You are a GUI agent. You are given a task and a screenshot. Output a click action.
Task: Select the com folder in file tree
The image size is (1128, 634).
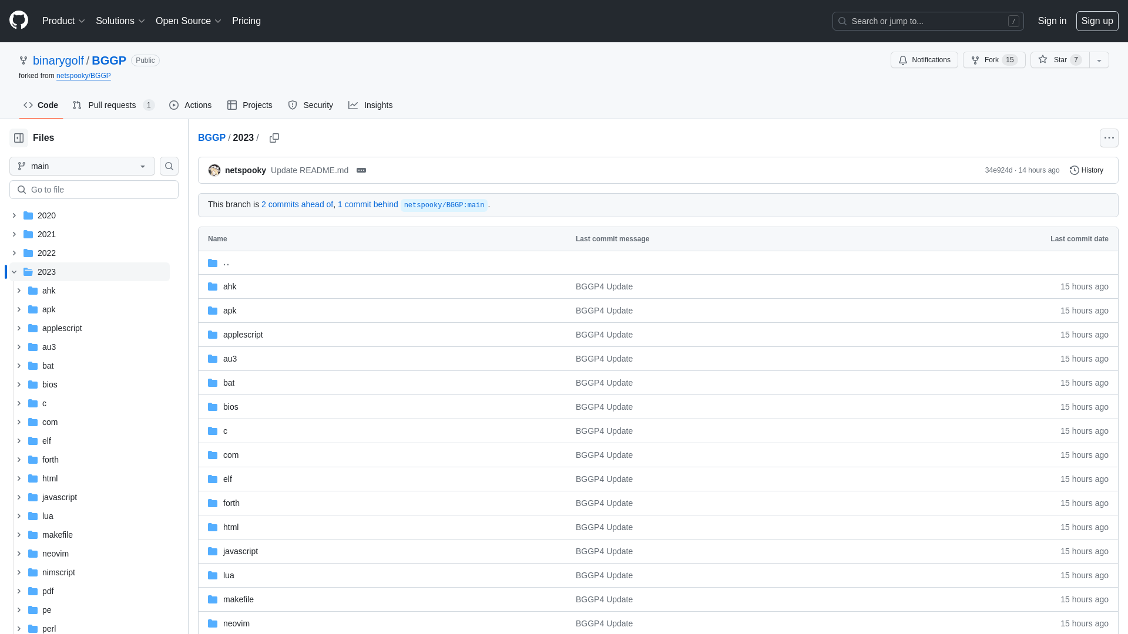click(50, 422)
